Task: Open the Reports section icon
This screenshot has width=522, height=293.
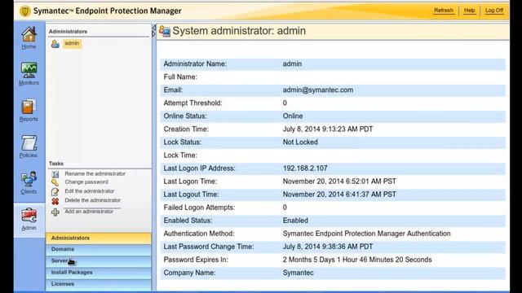Action: point(29,107)
